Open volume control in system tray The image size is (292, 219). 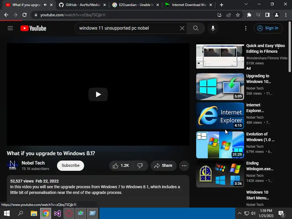(x=253, y=213)
